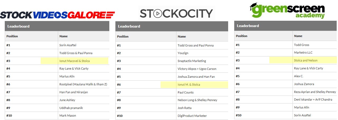Image resolution: width=338 pixels, height=120 pixels.
Task: Click highlighted Ionut Macovei & Stoica entry
Action: coord(74,61)
